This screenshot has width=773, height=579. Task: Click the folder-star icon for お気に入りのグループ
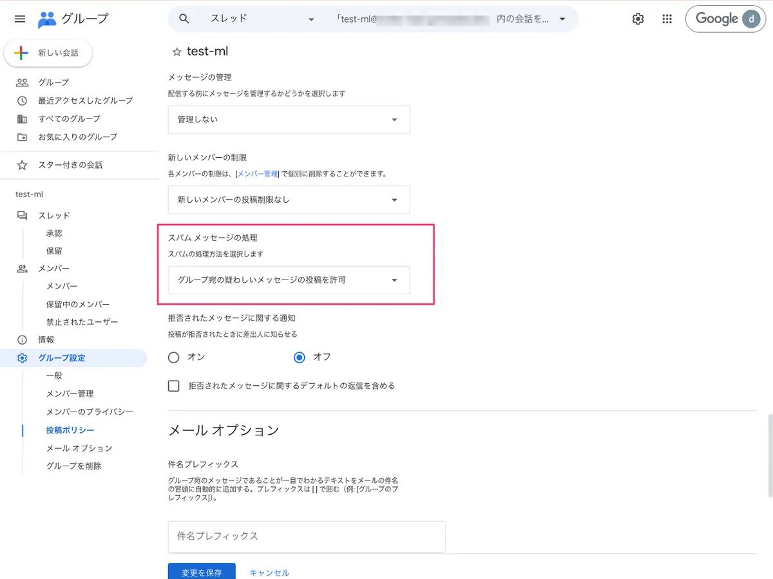(x=23, y=137)
